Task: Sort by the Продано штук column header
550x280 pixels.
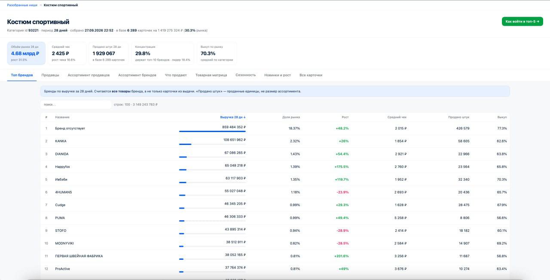Action: [x=459, y=117]
